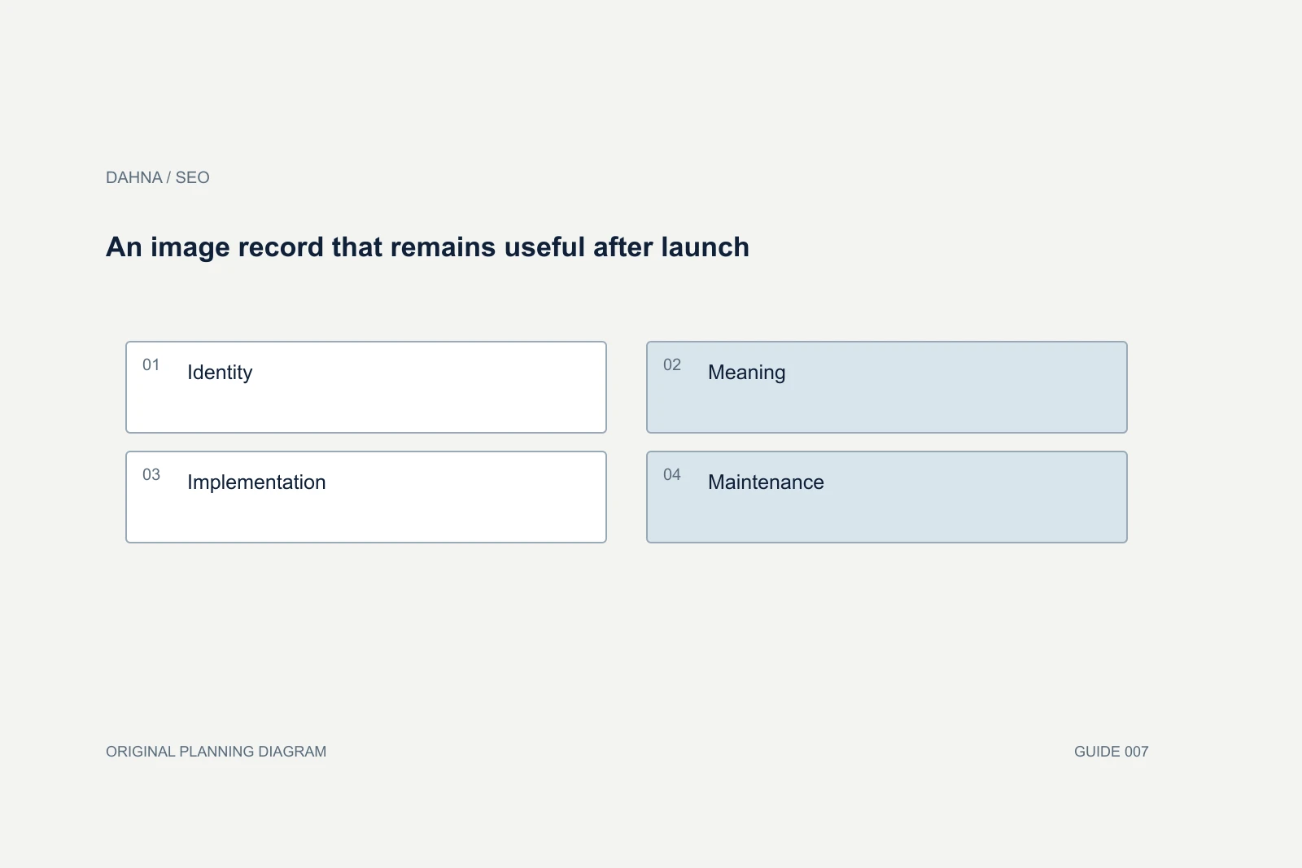Click the 01 number label
This screenshot has height=868, width=1302.
(x=151, y=364)
